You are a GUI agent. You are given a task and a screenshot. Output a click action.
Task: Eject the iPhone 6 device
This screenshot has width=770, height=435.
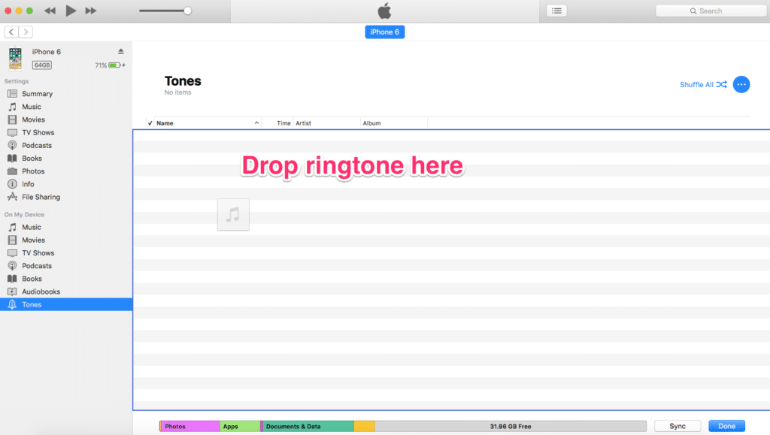[121, 51]
